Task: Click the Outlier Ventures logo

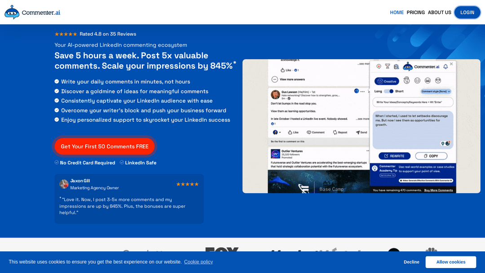Action: click(275, 154)
